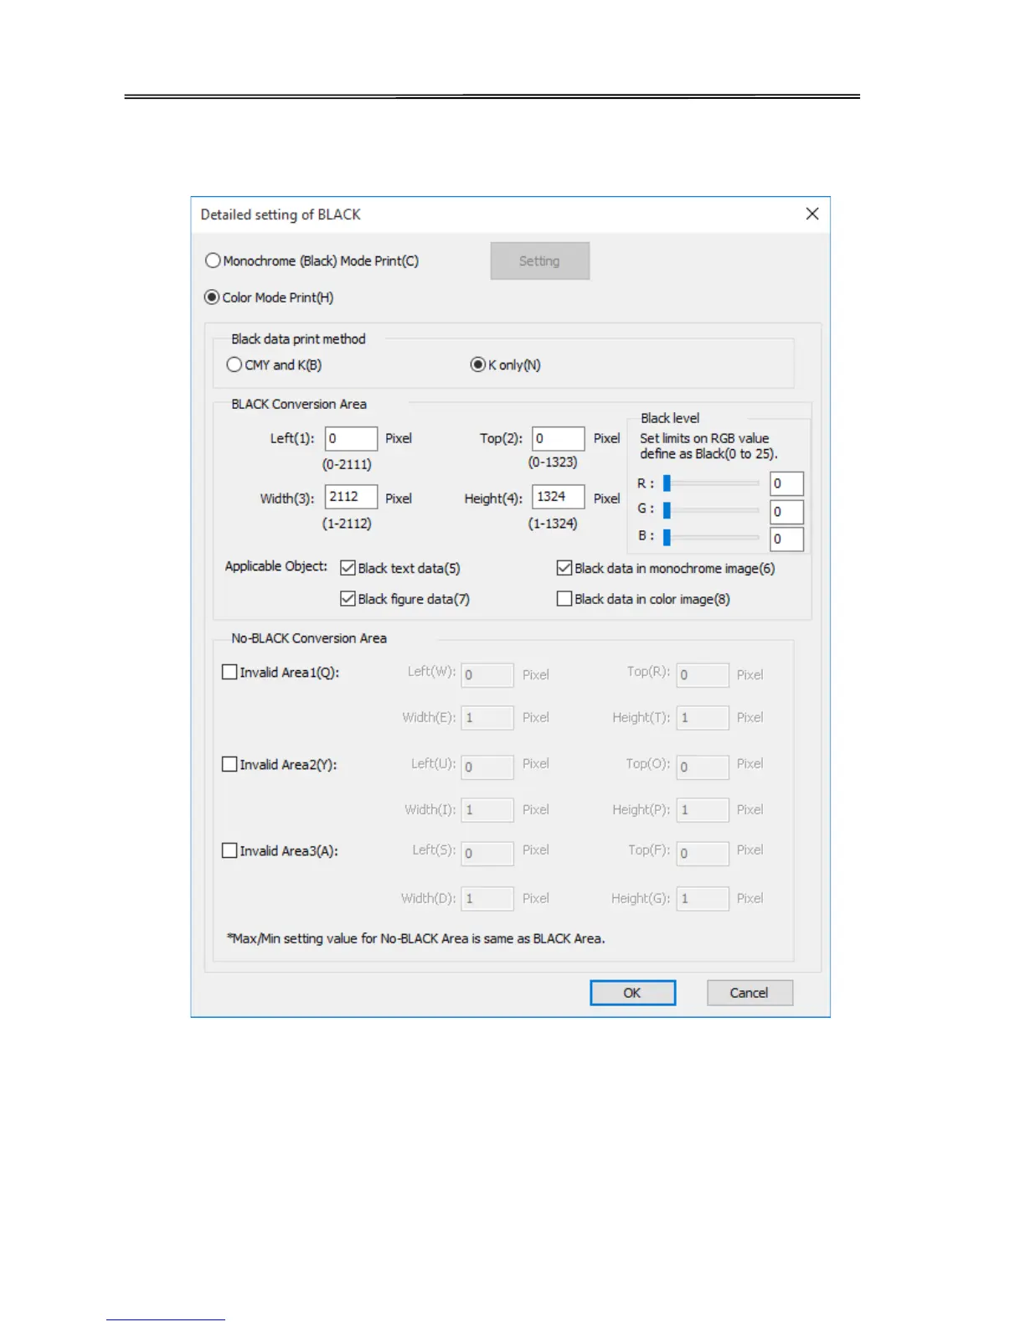Uncheck Black text data checkbox
The width and height of the screenshot is (1025, 1327).
pyautogui.click(x=348, y=568)
